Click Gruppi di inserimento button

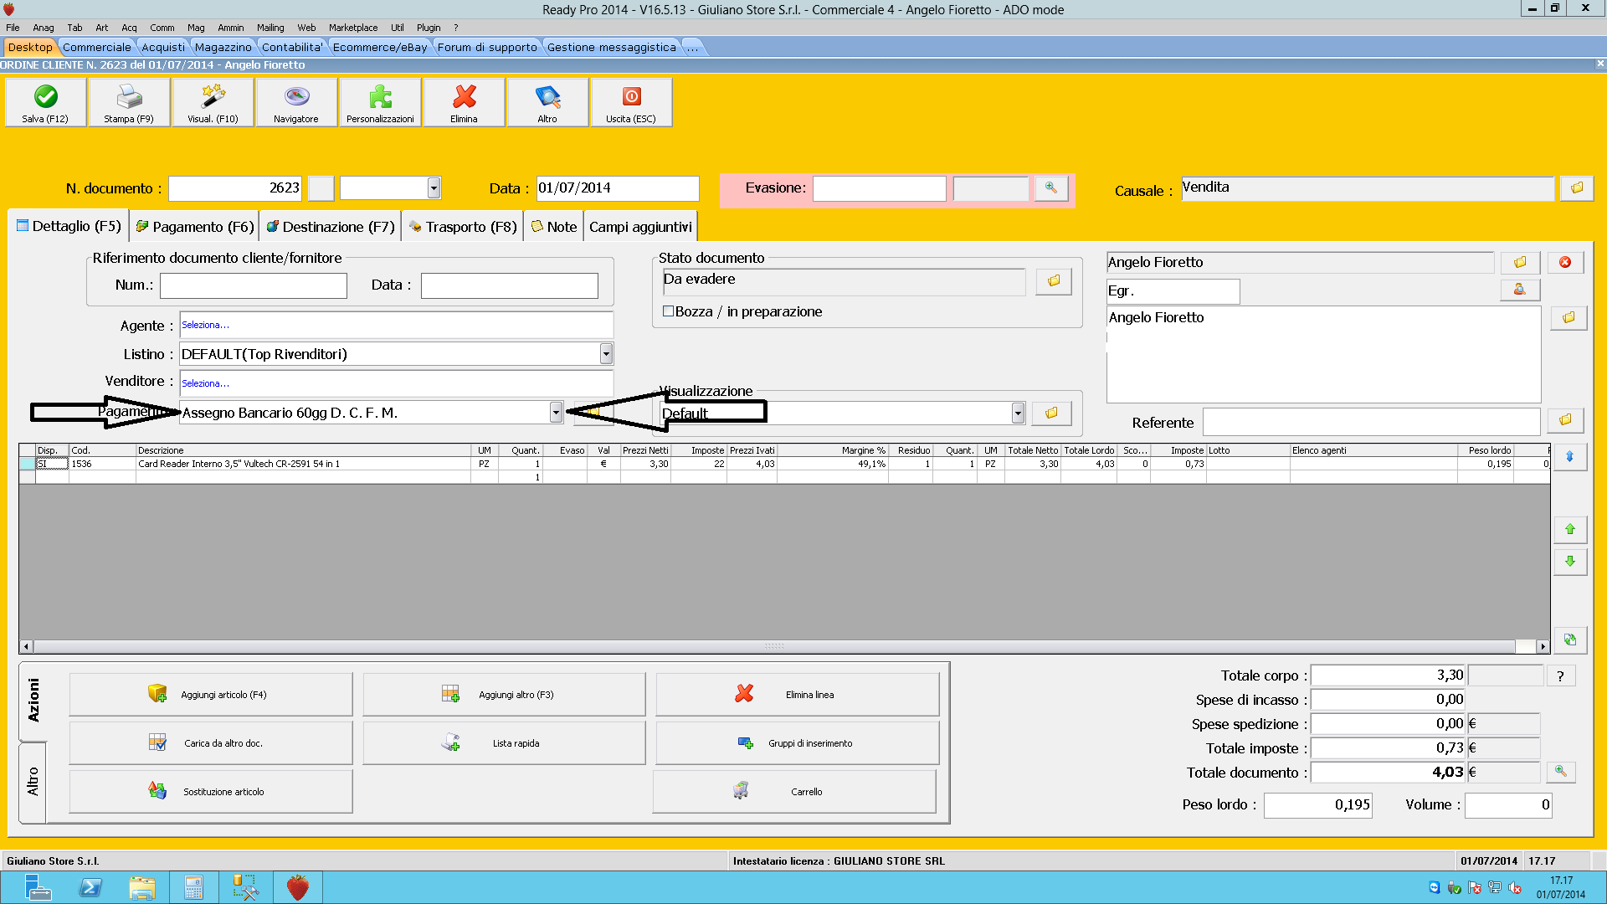[x=798, y=743]
